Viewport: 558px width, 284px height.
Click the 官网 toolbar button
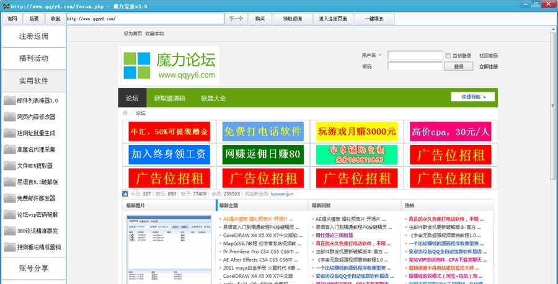click(12, 19)
